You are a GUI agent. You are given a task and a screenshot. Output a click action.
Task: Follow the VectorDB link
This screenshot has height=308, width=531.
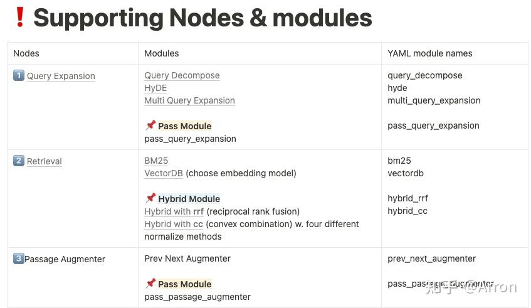pos(164,173)
